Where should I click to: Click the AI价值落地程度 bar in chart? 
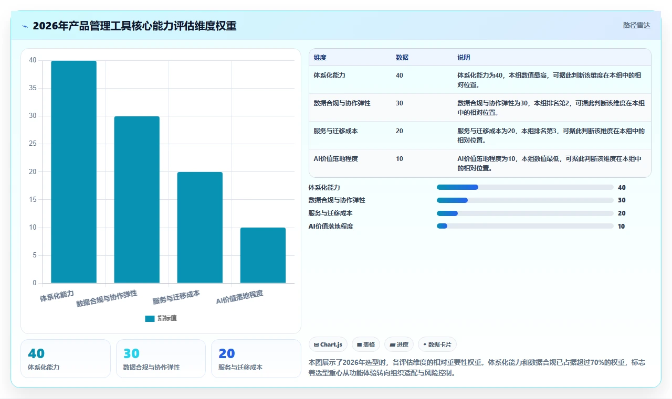pyautogui.click(x=263, y=255)
